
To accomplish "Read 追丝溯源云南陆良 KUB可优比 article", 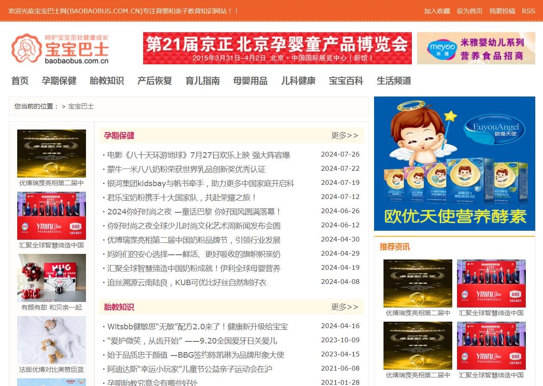I will tap(187, 282).
